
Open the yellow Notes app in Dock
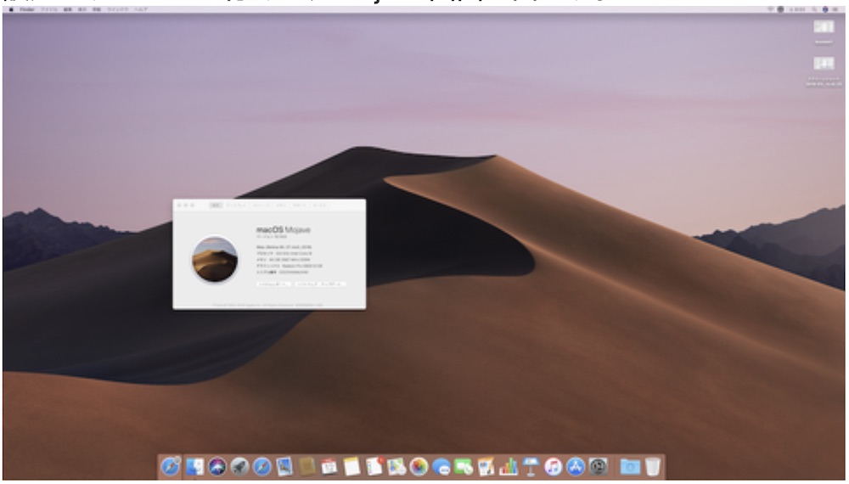tap(351, 467)
